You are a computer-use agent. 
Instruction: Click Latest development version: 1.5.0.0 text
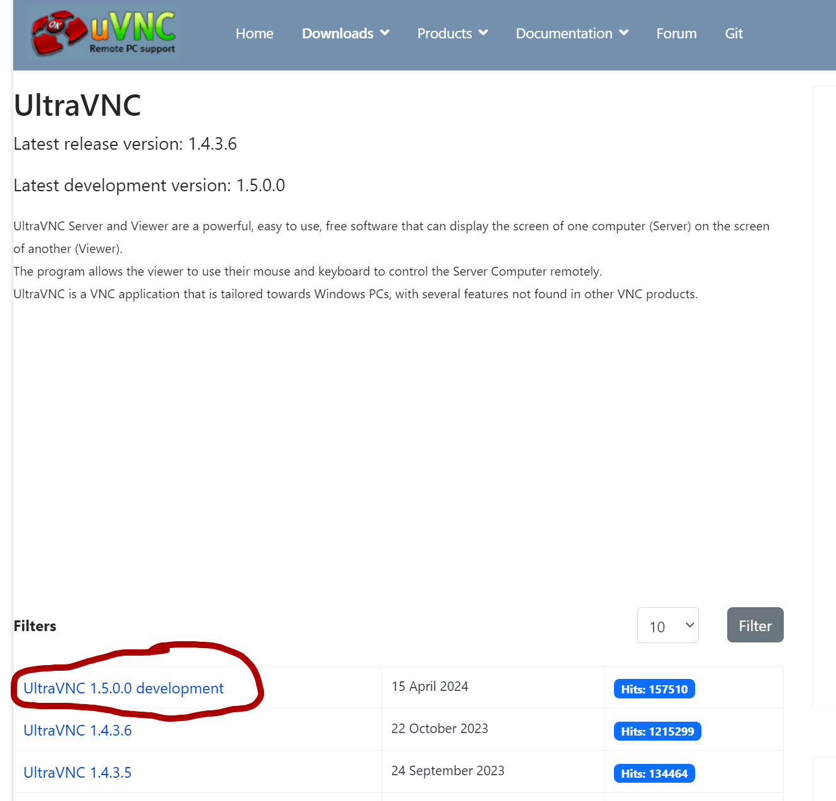(x=149, y=186)
